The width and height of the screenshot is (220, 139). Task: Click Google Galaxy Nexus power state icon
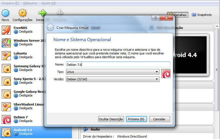[16, 96]
